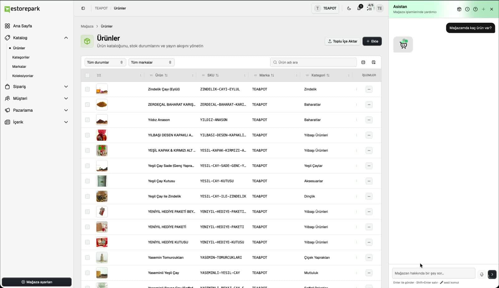Open assistant chat history clock icon

tap(467, 9)
